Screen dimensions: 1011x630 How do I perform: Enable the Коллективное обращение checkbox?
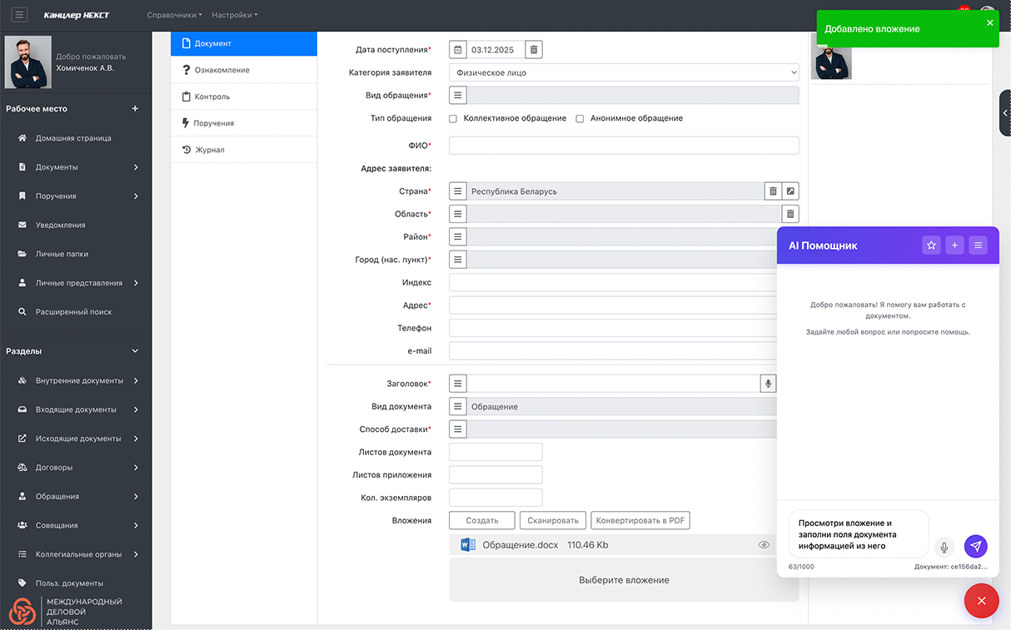(x=453, y=119)
